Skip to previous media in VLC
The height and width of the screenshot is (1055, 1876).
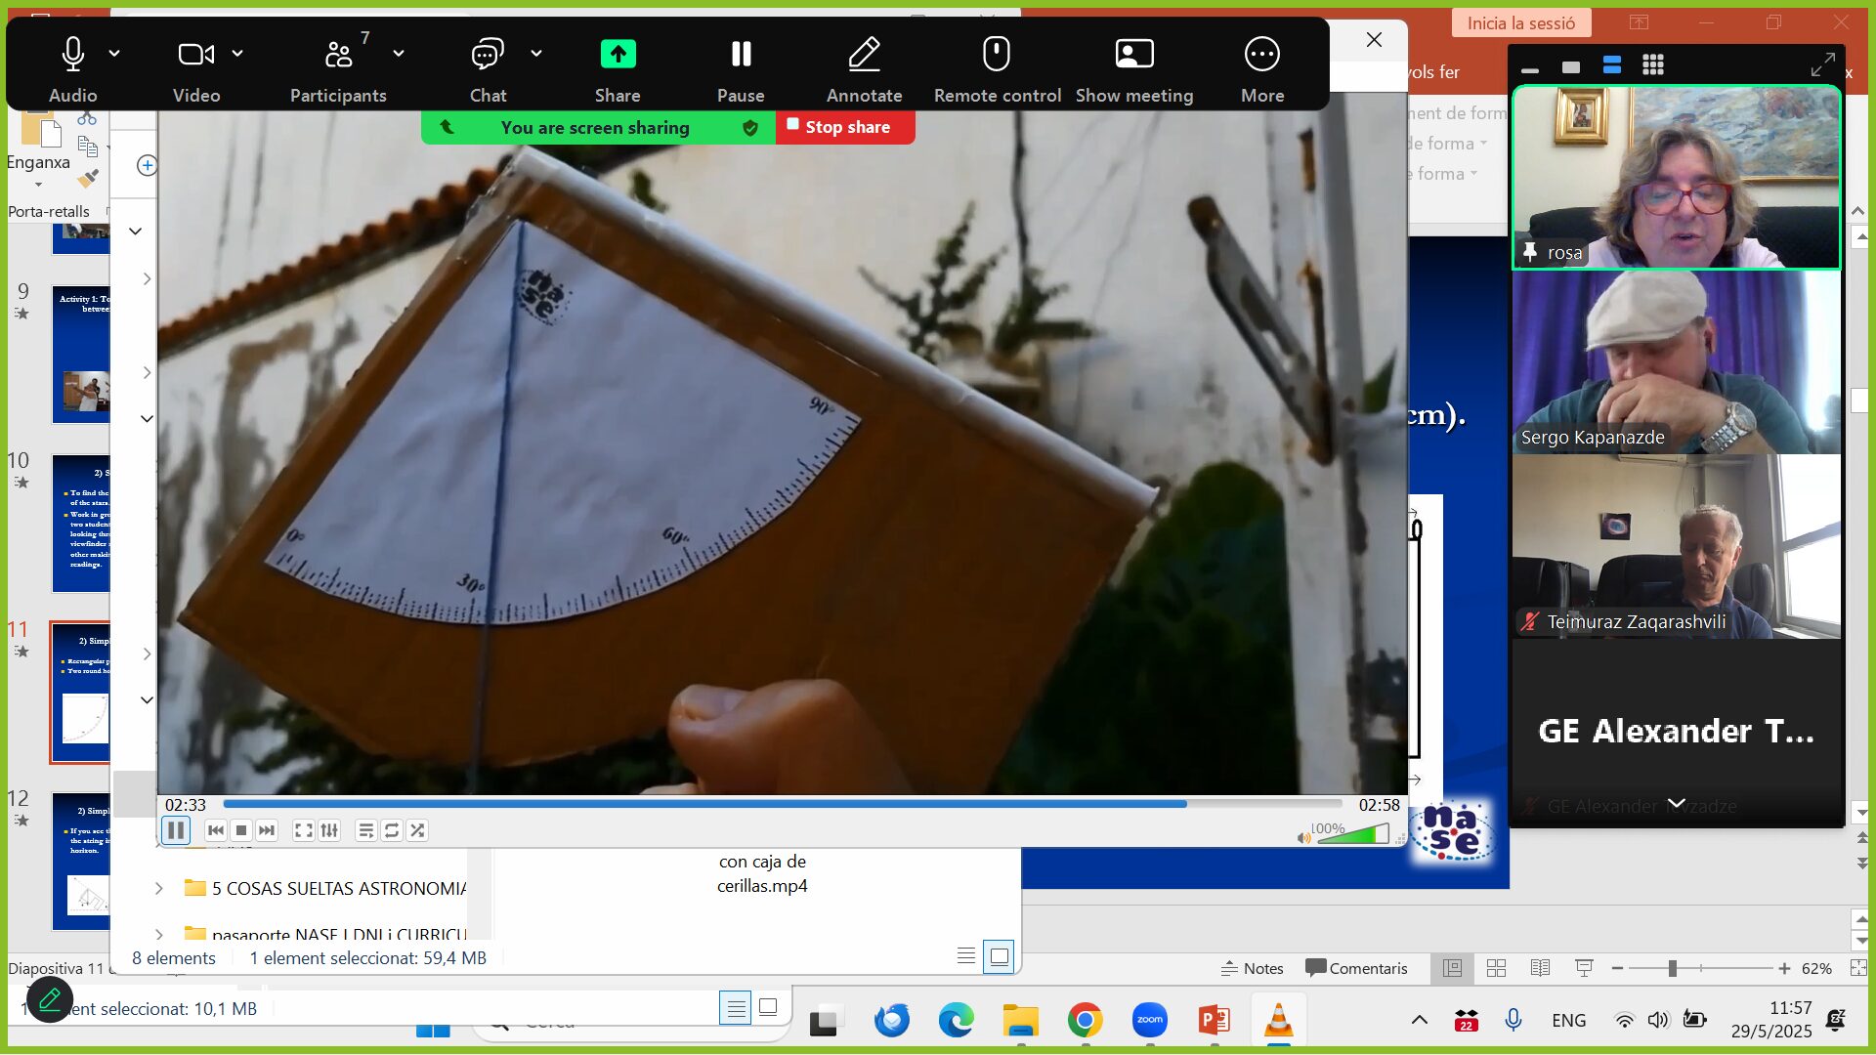tap(216, 830)
